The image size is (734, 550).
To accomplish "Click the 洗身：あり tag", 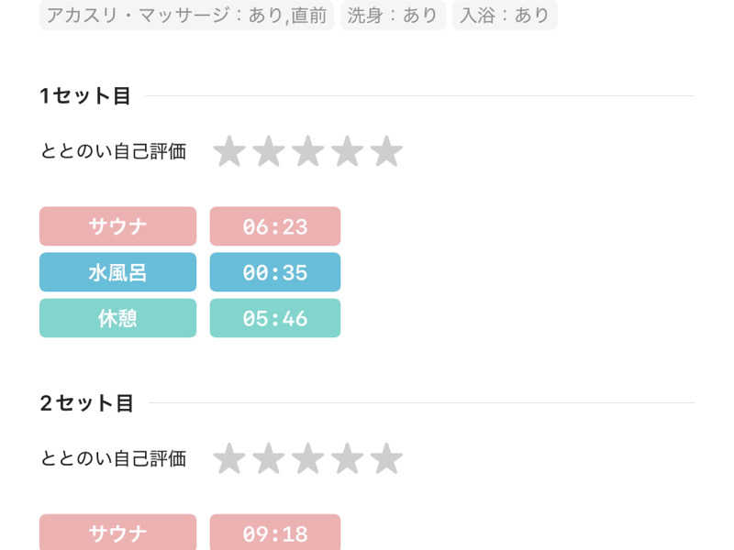I will point(393,16).
